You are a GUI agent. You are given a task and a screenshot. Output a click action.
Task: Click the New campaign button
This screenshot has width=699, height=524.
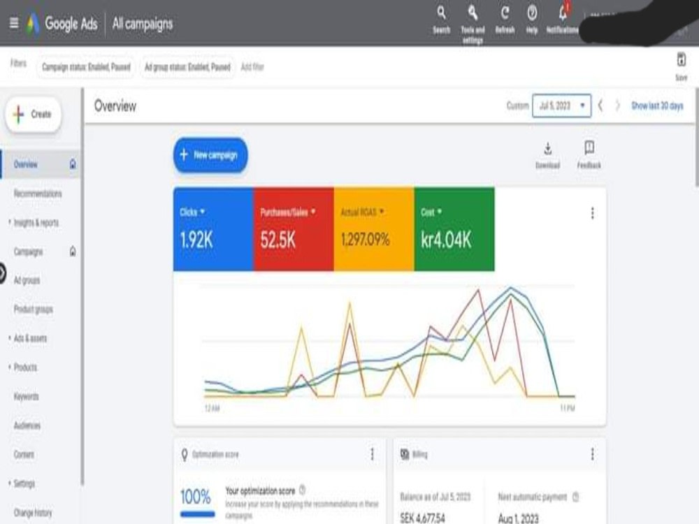point(210,155)
